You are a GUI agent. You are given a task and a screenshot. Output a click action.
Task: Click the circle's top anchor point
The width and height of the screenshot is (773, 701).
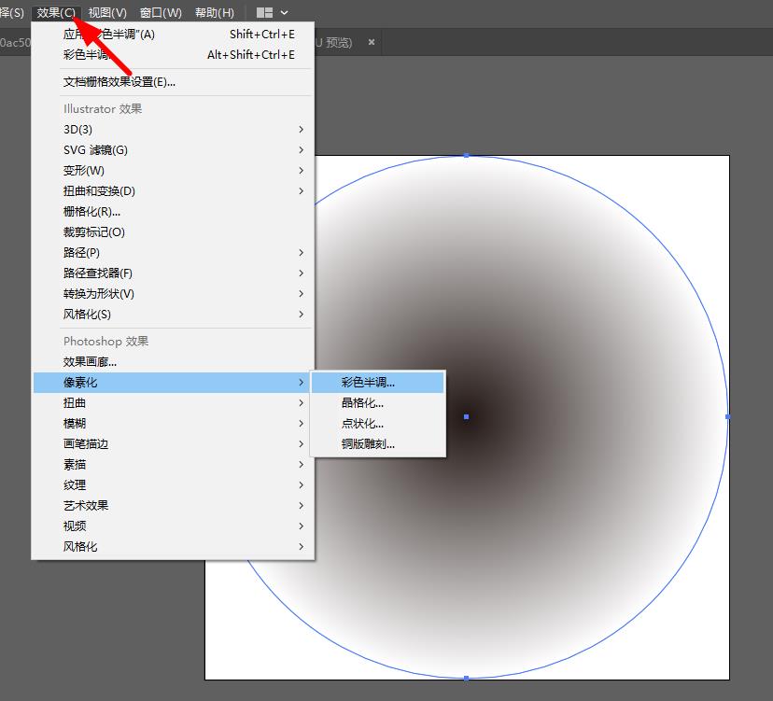[x=467, y=155]
